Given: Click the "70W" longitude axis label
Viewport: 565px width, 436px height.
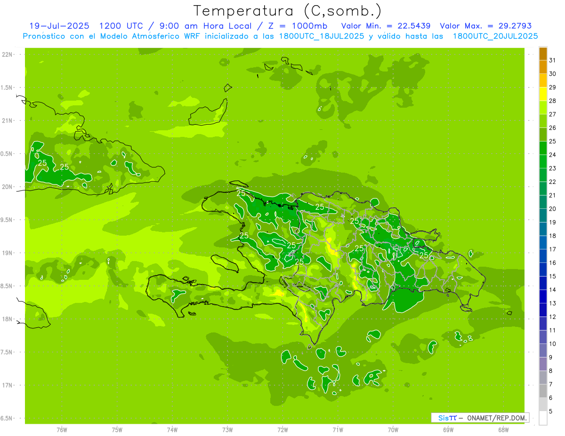Looking at the screenshot, I should (x=393, y=430).
